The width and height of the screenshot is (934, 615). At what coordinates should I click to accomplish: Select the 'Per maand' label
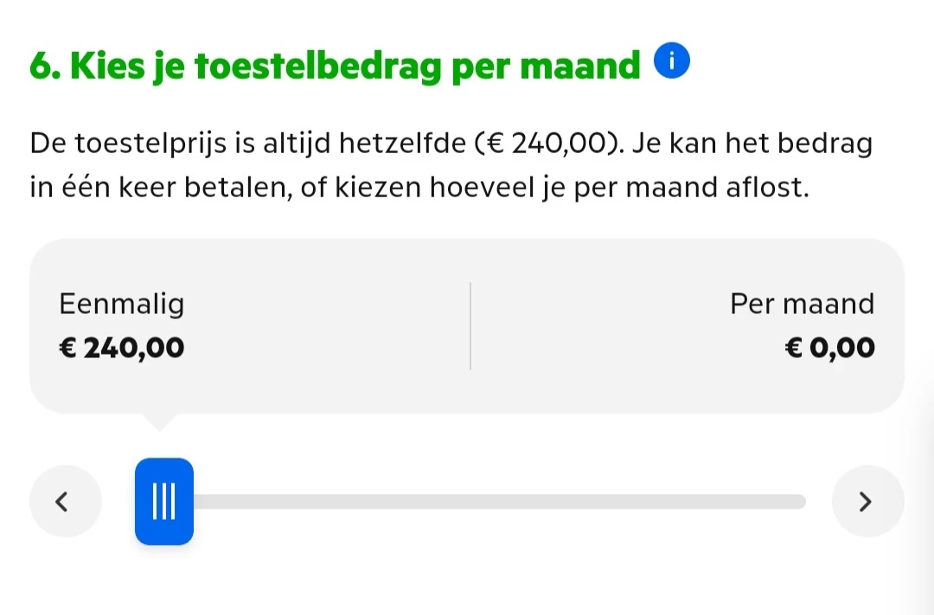pos(802,304)
